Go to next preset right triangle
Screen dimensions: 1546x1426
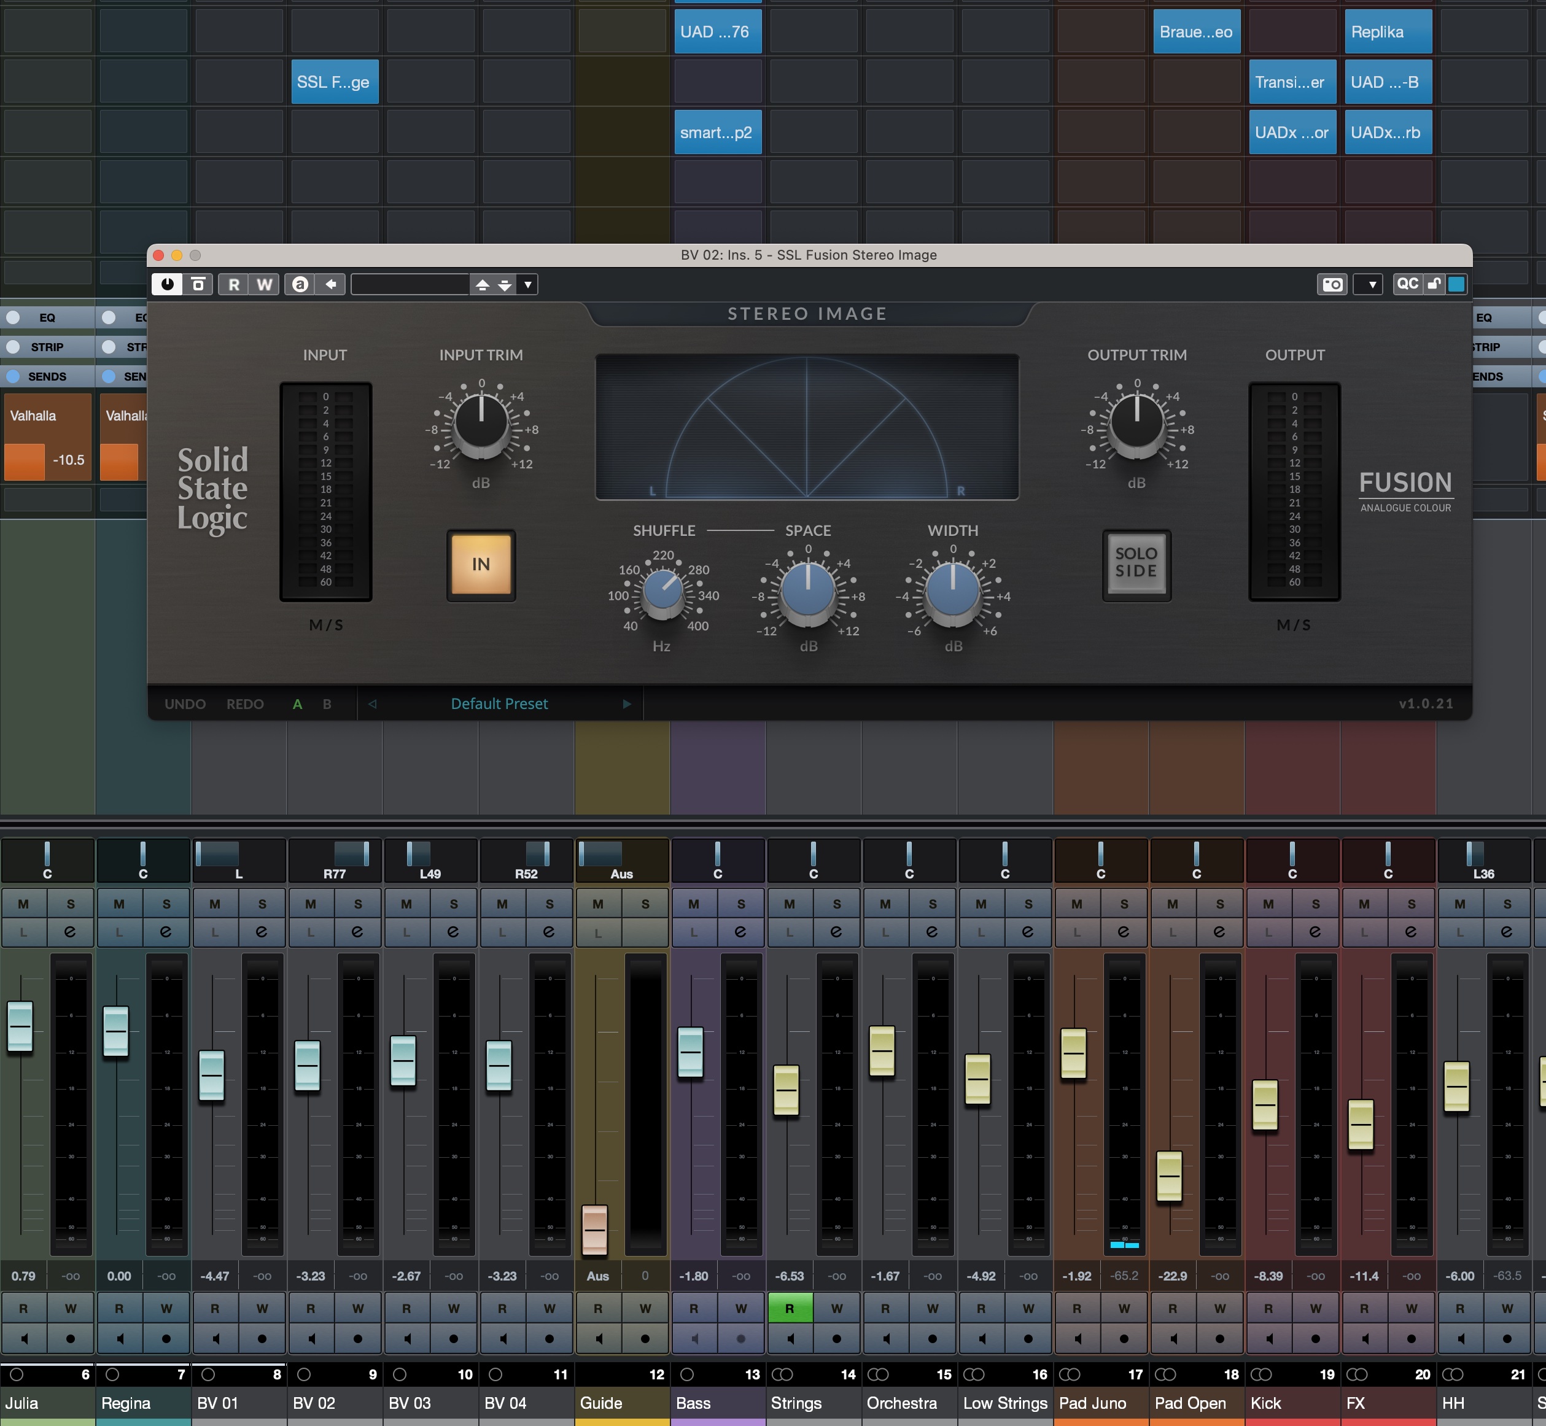[627, 703]
